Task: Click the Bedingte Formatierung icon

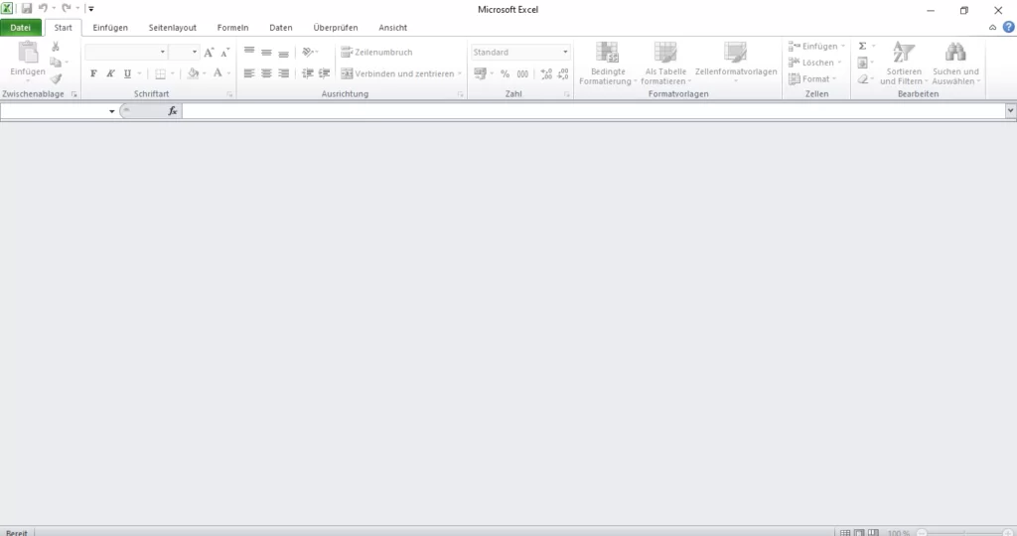Action: tap(606, 53)
